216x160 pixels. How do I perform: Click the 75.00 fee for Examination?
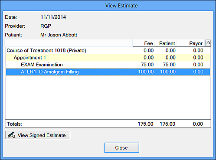pos(147,65)
